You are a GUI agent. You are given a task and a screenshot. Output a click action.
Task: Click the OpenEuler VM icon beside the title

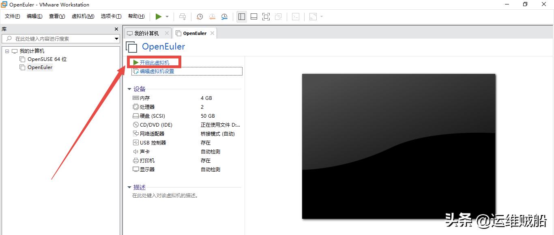132,47
